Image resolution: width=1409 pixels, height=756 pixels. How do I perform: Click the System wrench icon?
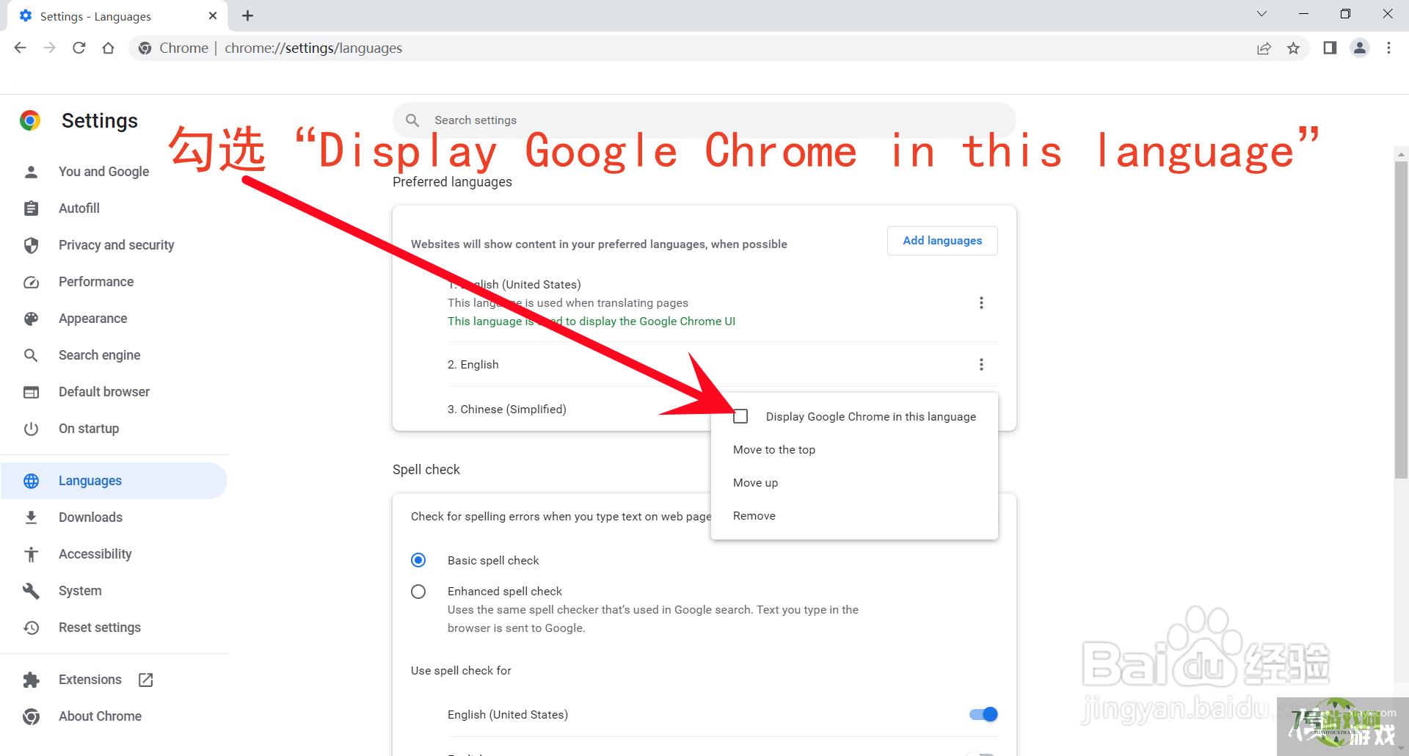pyautogui.click(x=31, y=591)
